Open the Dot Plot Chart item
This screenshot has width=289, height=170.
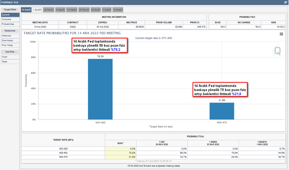10,57
